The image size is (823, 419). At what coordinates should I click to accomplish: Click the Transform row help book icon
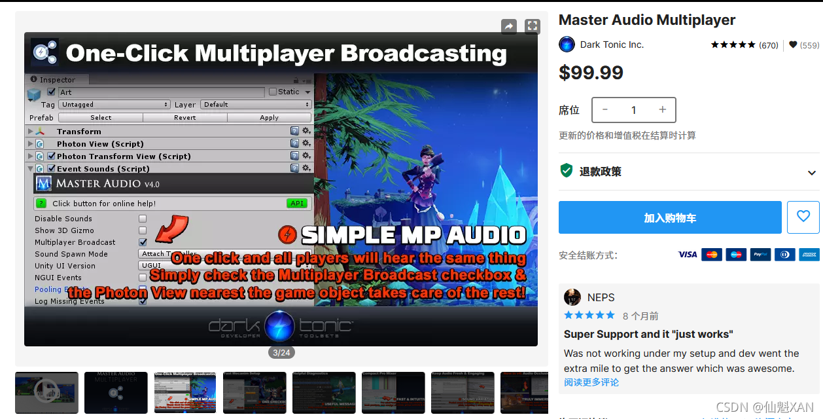294,132
